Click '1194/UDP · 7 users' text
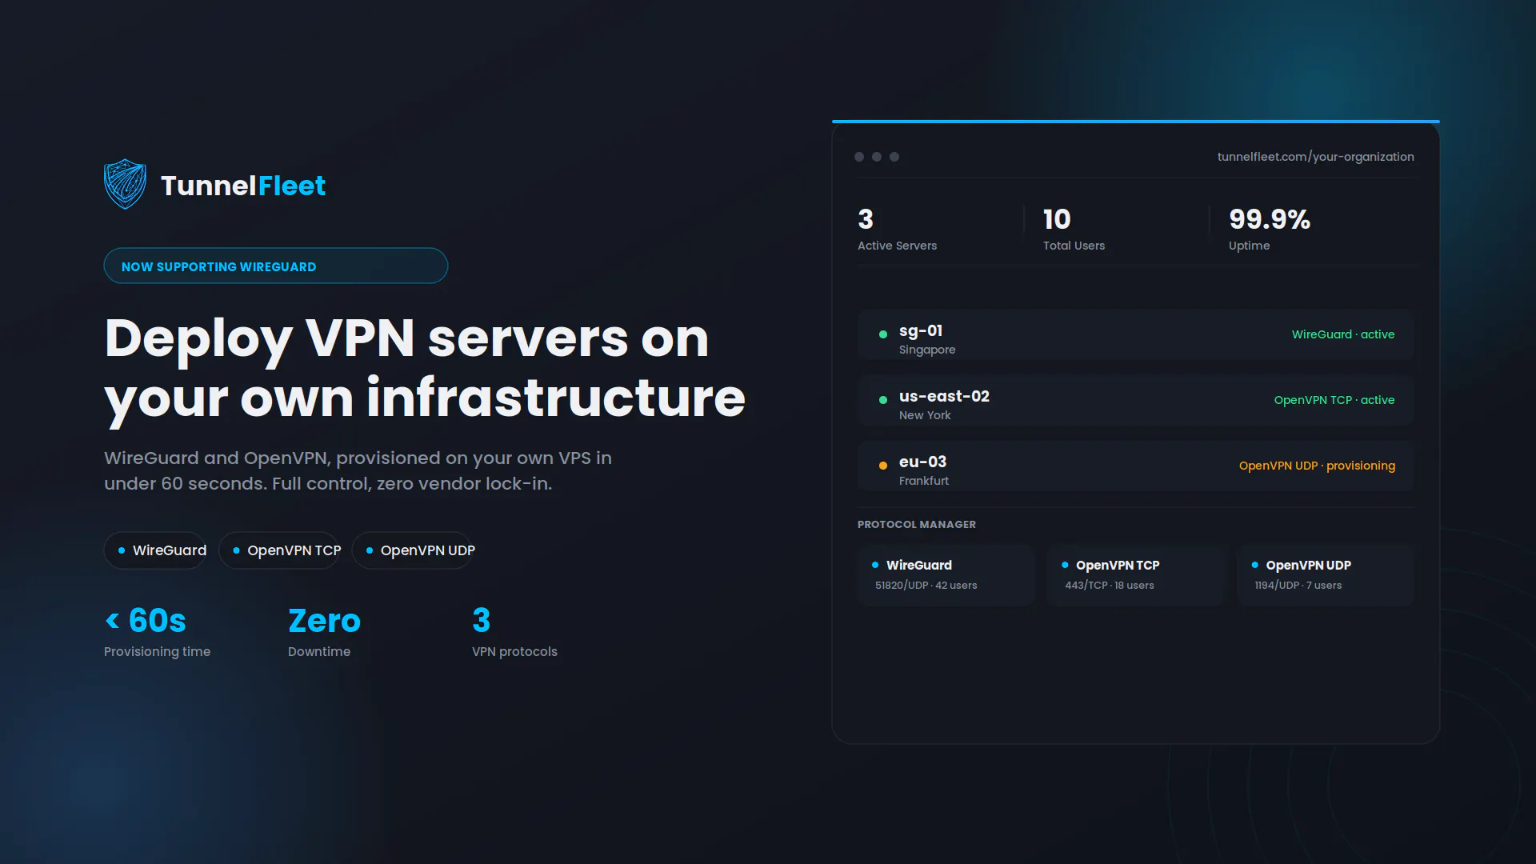Screen dimensions: 1536x864 pyautogui.click(x=1298, y=586)
